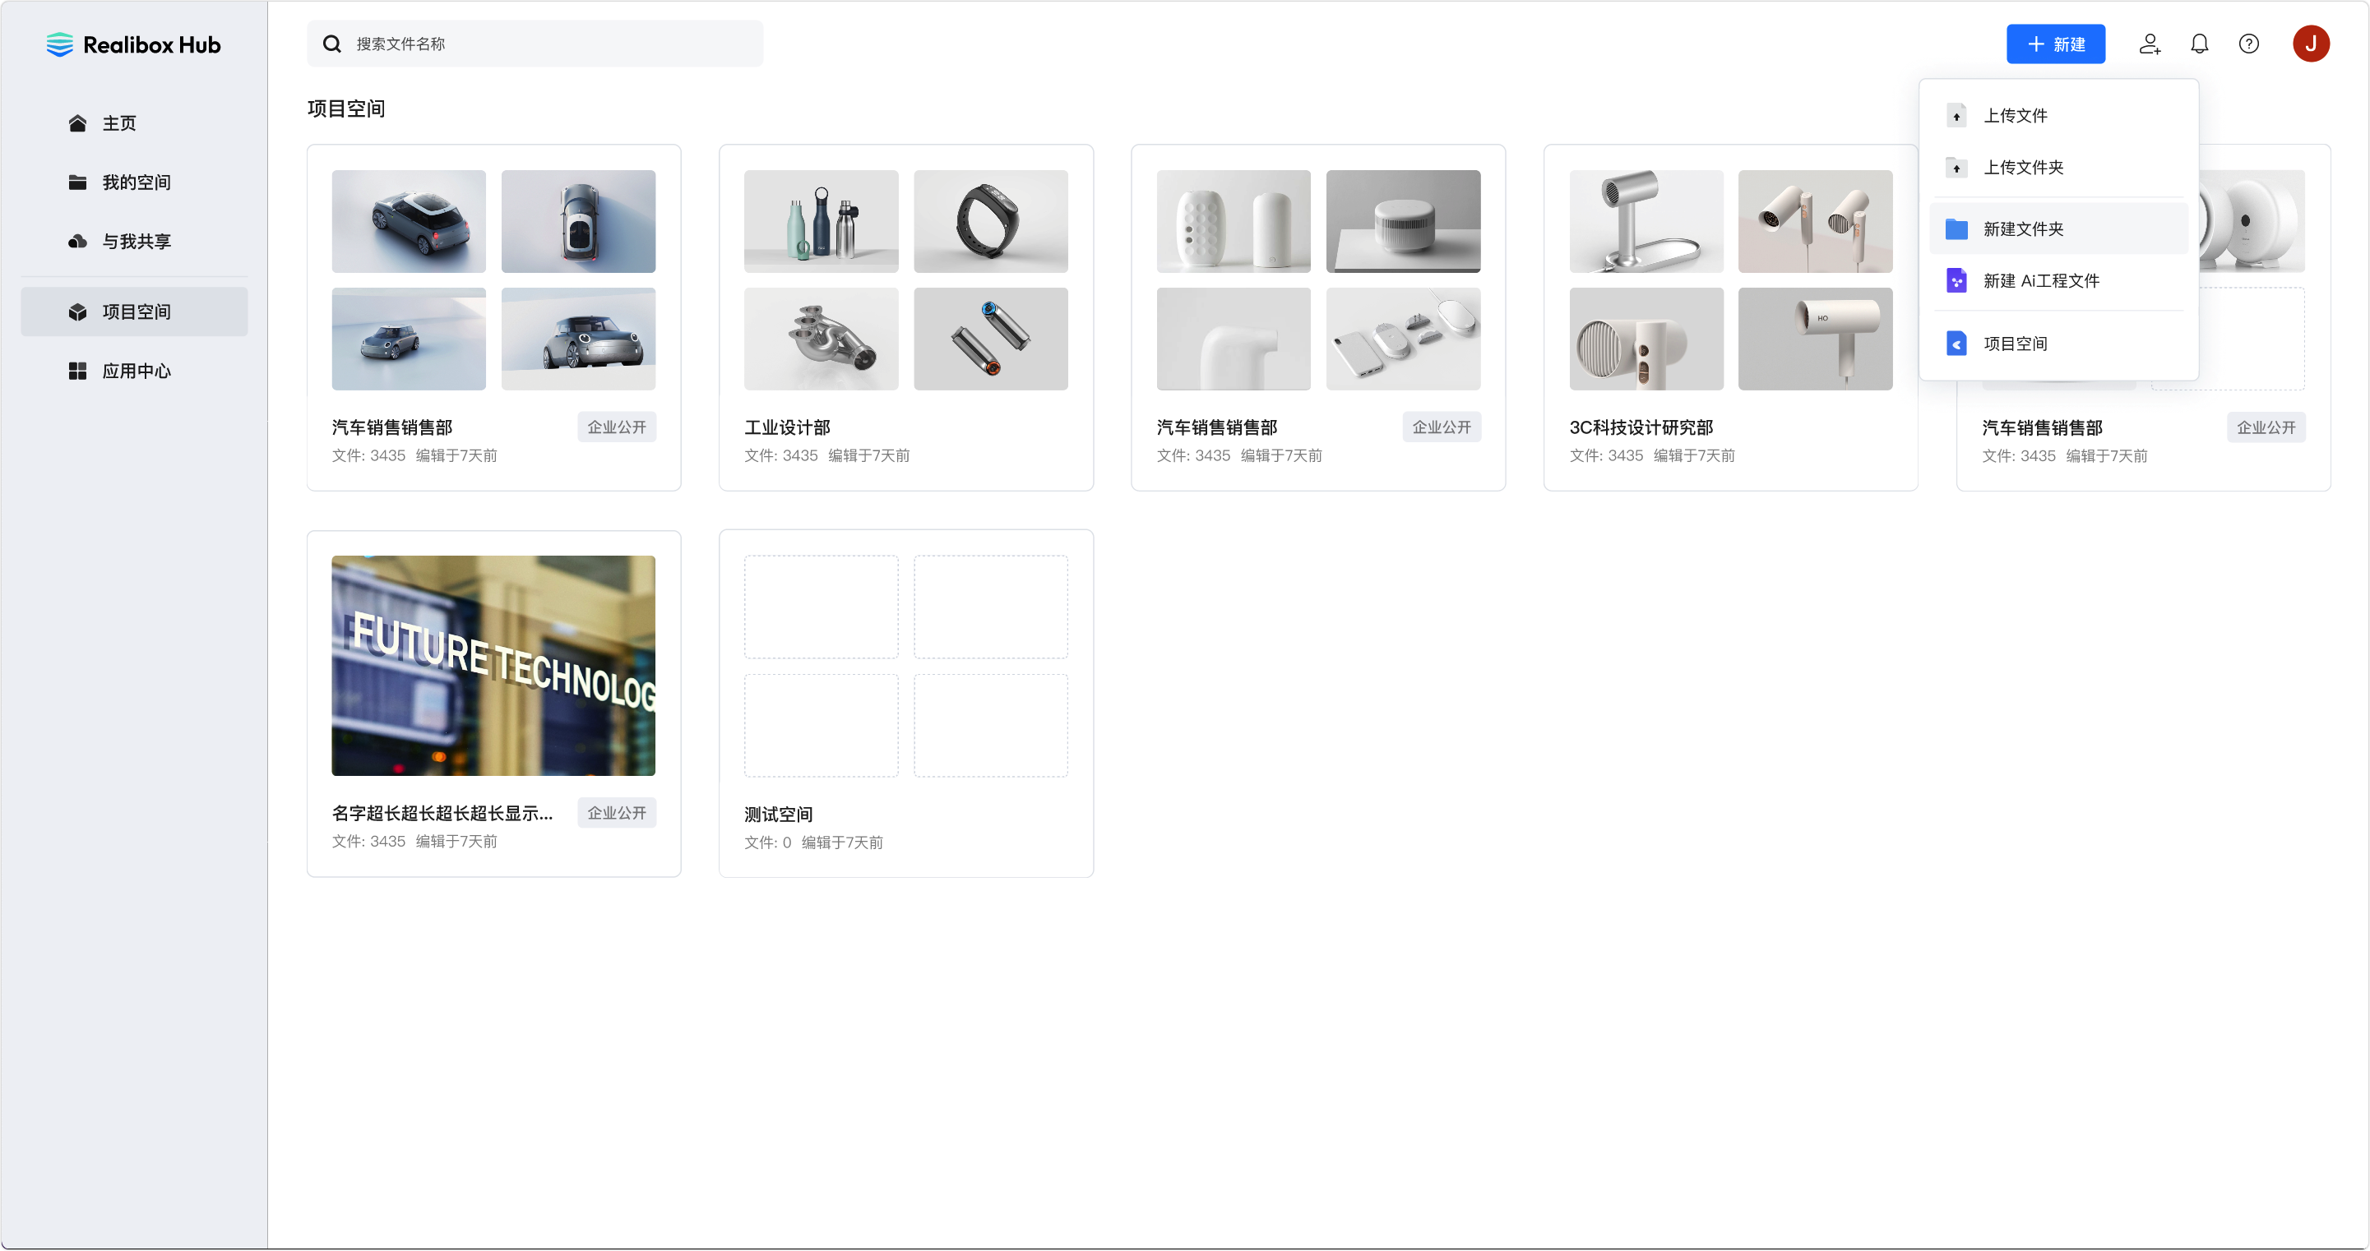This screenshot has width=2370, height=1251.
Task: Choose 项目空间 from the dropdown menu
Action: (x=2058, y=343)
